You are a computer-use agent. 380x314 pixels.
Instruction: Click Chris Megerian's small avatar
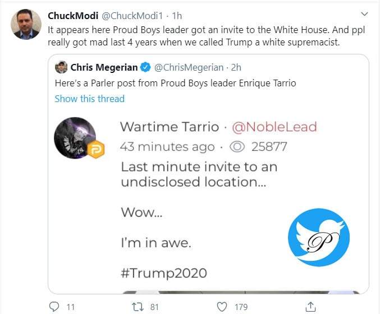(x=61, y=67)
